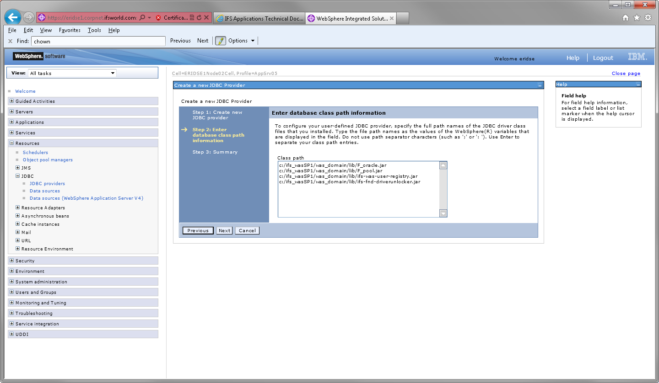Open the Data sources link

pyautogui.click(x=45, y=191)
